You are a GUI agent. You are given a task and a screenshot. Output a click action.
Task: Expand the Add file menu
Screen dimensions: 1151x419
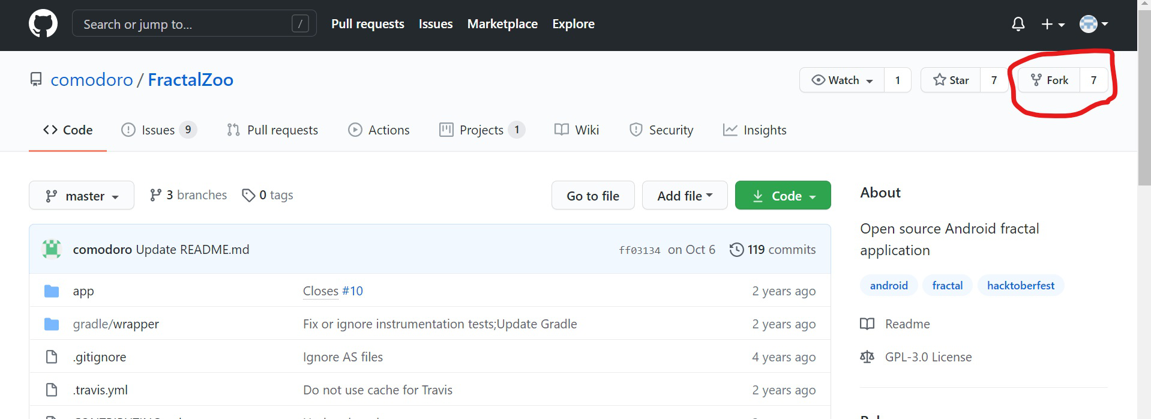click(685, 196)
